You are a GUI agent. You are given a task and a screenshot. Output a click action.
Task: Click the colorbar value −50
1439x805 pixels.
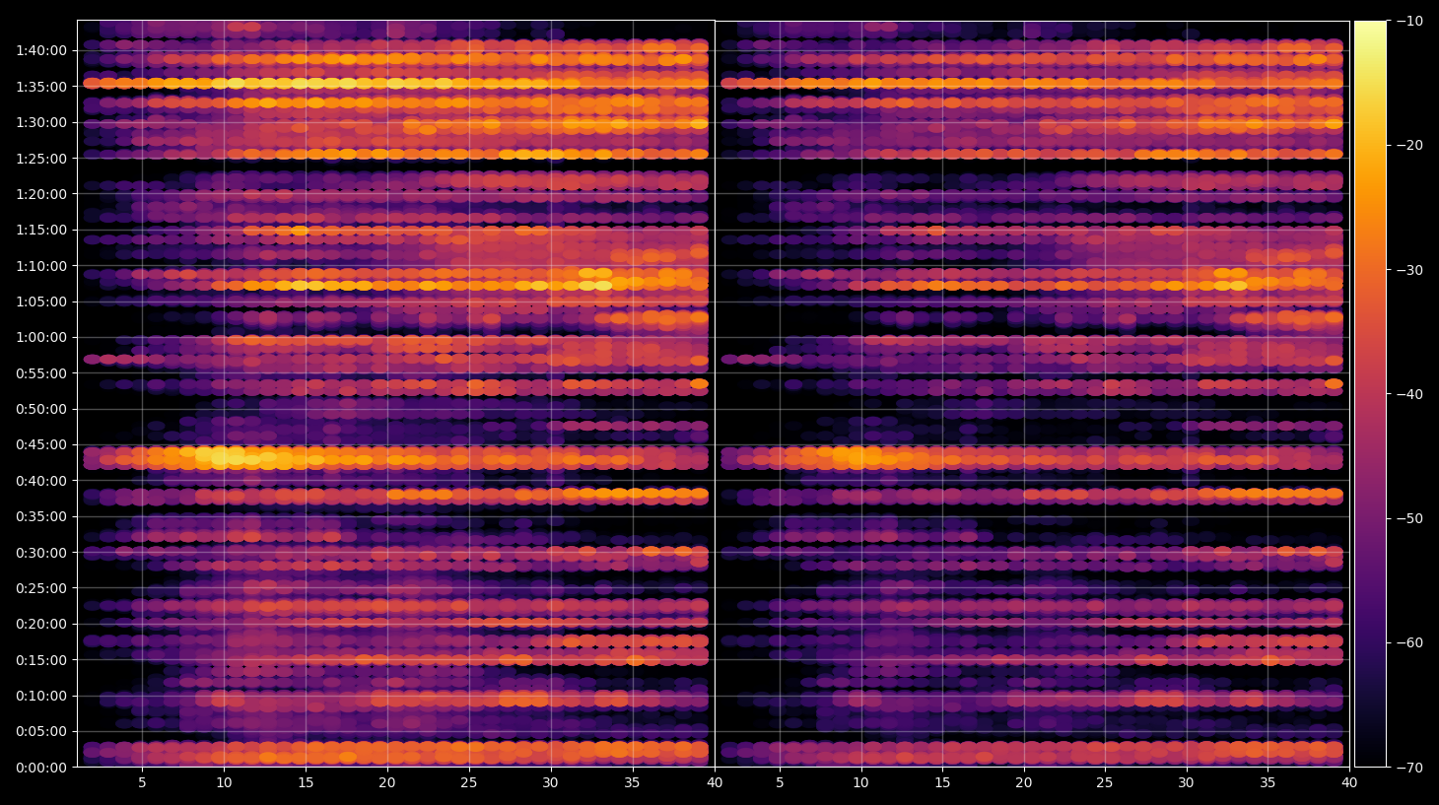1409,518
